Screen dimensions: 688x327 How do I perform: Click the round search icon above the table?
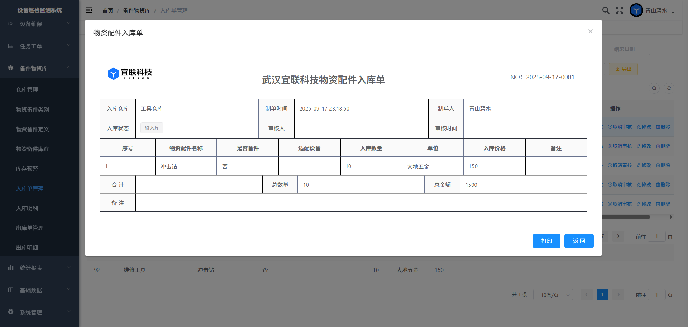[x=654, y=88]
